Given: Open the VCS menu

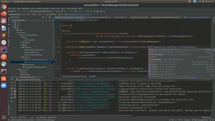Looking at the screenshot, I should pos(68,8).
